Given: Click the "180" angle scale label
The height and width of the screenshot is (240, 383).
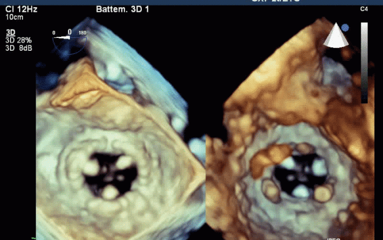Looking at the screenshot, I should pos(82,33).
